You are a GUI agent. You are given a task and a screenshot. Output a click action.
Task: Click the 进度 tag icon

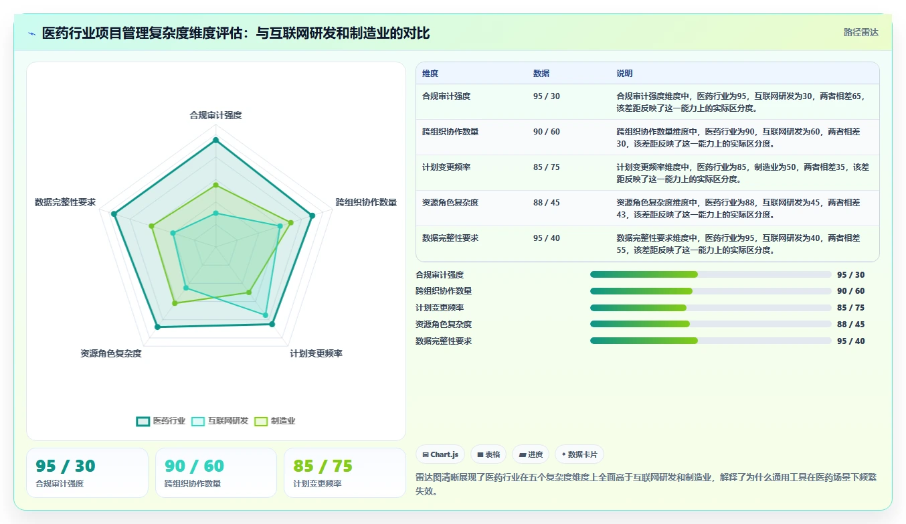coord(522,455)
